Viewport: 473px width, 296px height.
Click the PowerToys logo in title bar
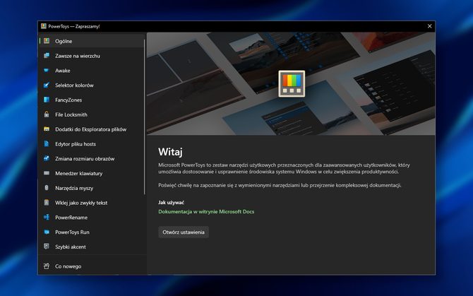[x=44, y=26]
